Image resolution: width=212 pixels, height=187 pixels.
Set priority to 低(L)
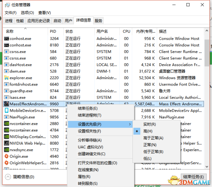pos(157,159)
